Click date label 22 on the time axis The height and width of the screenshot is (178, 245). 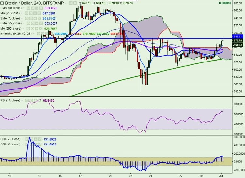tap(131, 175)
